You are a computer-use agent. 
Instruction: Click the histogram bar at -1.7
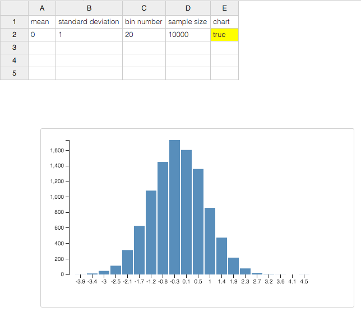pos(139,250)
